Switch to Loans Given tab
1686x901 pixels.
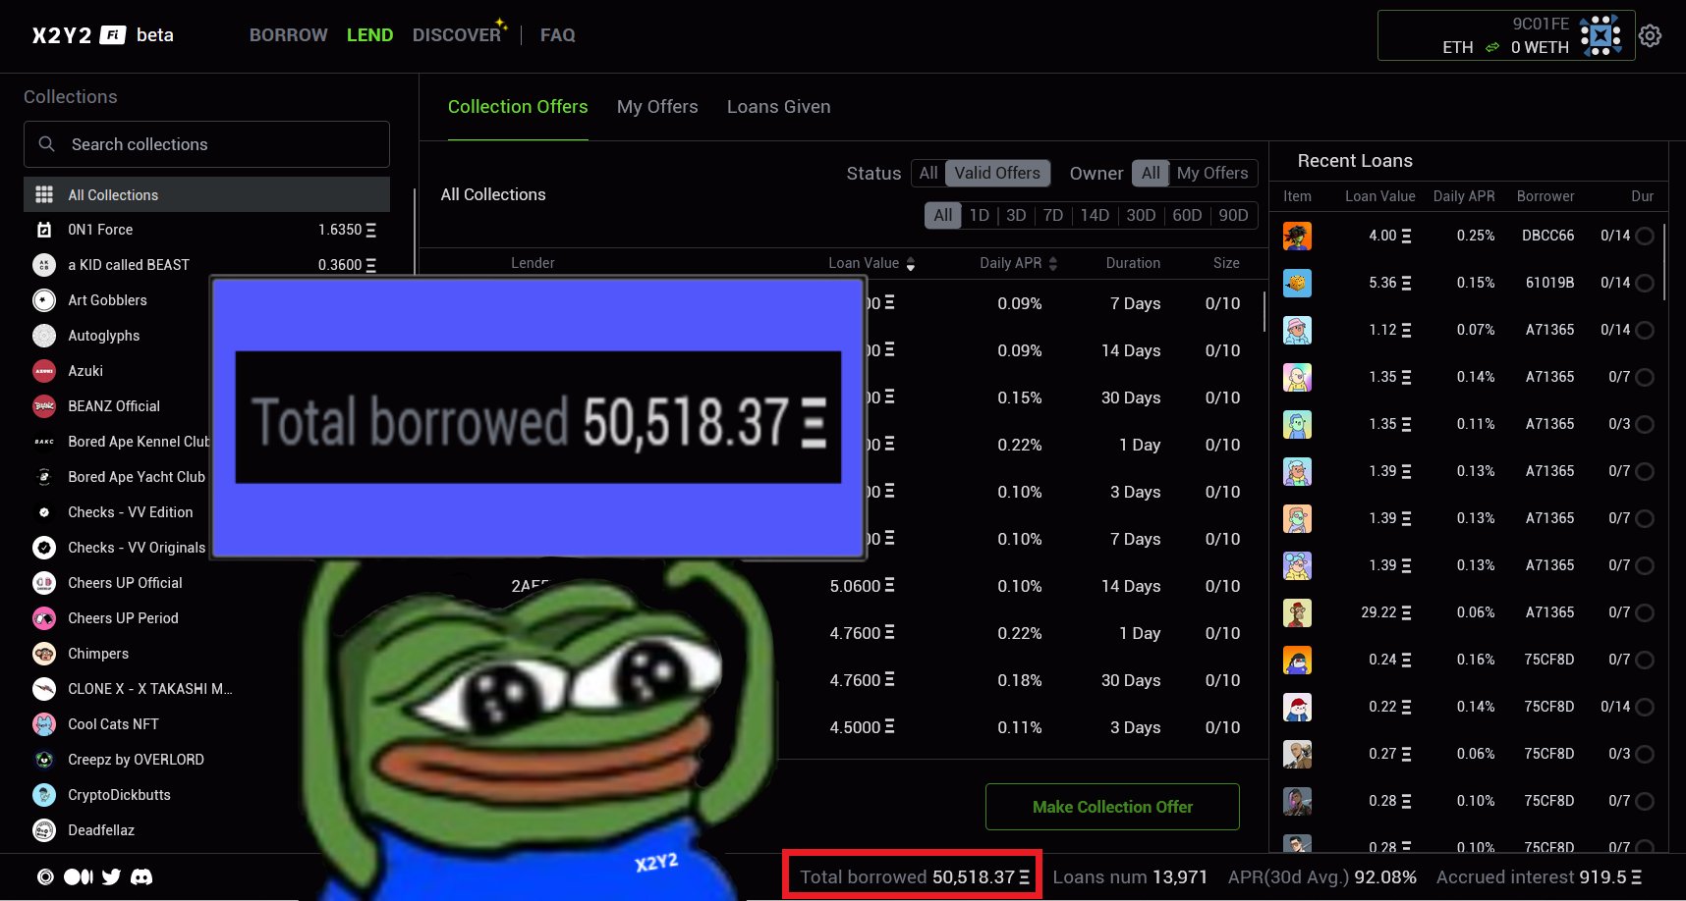pyautogui.click(x=779, y=107)
